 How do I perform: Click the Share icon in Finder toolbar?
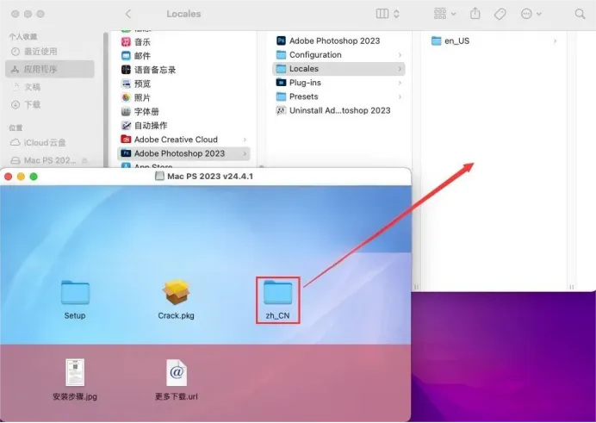pyautogui.click(x=475, y=14)
